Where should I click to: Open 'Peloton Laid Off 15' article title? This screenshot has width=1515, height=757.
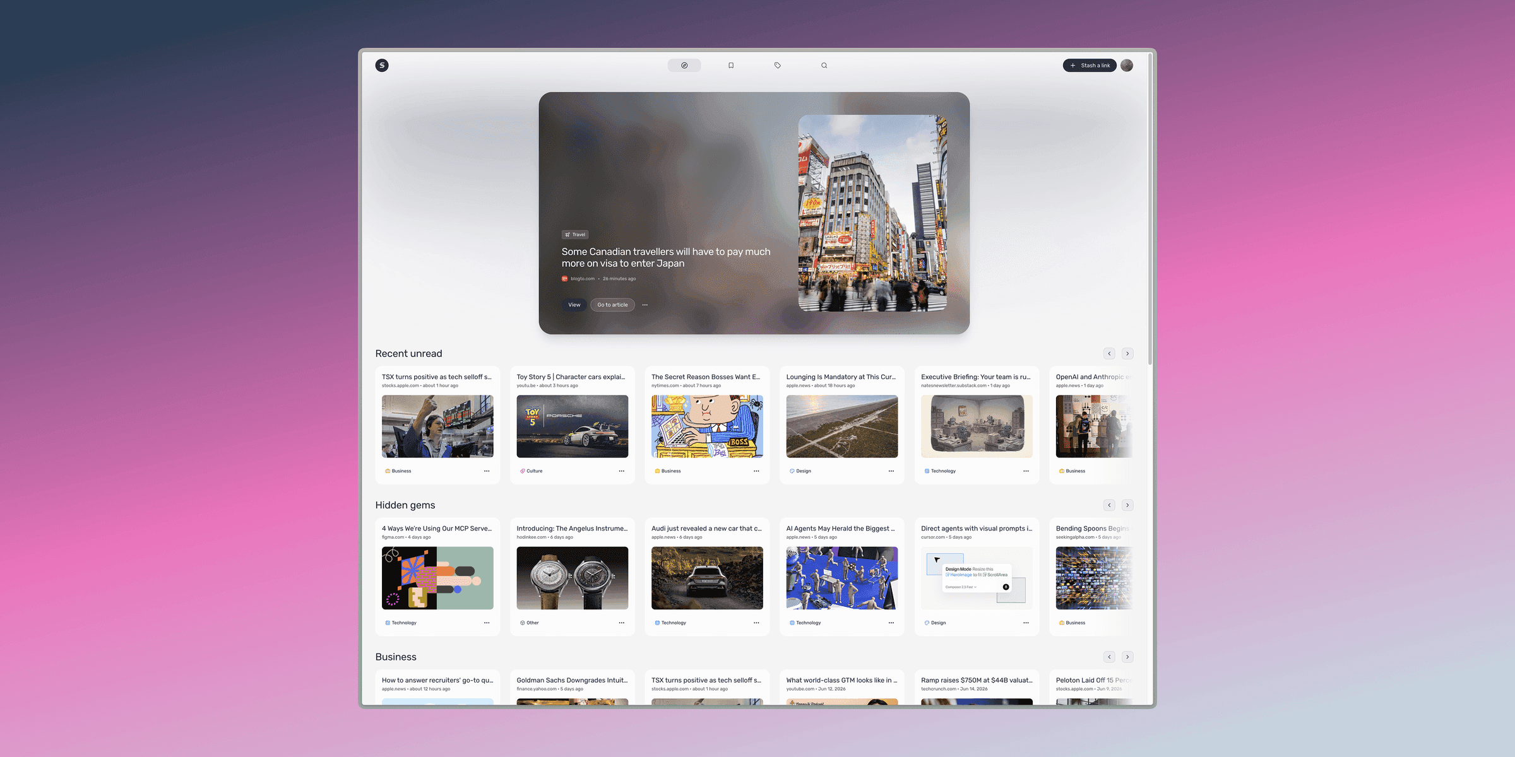(x=1093, y=680)
